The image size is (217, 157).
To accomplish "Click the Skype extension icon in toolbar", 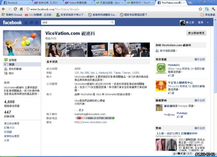I will 207,9.
